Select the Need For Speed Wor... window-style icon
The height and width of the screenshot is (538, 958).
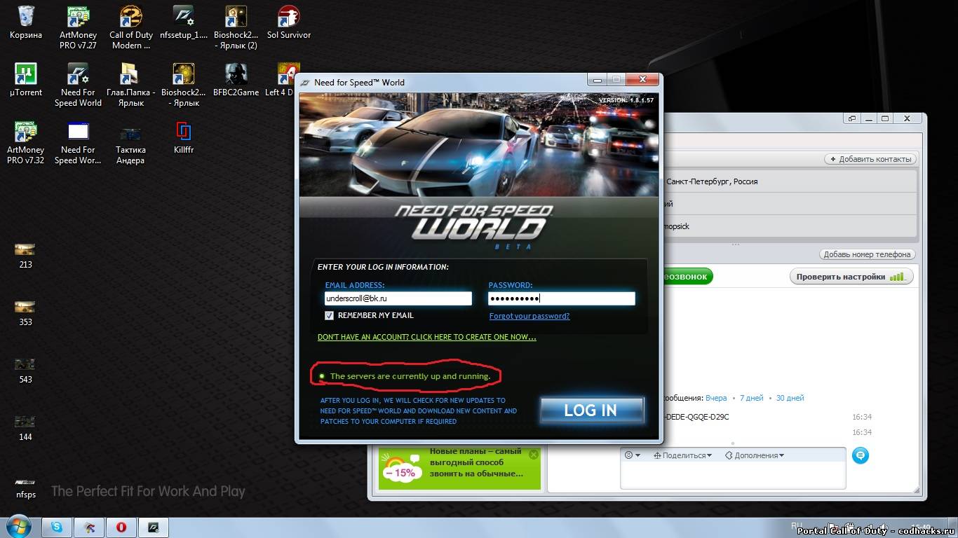(78, 142)
